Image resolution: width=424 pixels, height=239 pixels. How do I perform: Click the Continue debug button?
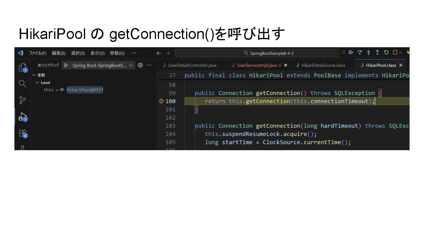tap(351, 53)
